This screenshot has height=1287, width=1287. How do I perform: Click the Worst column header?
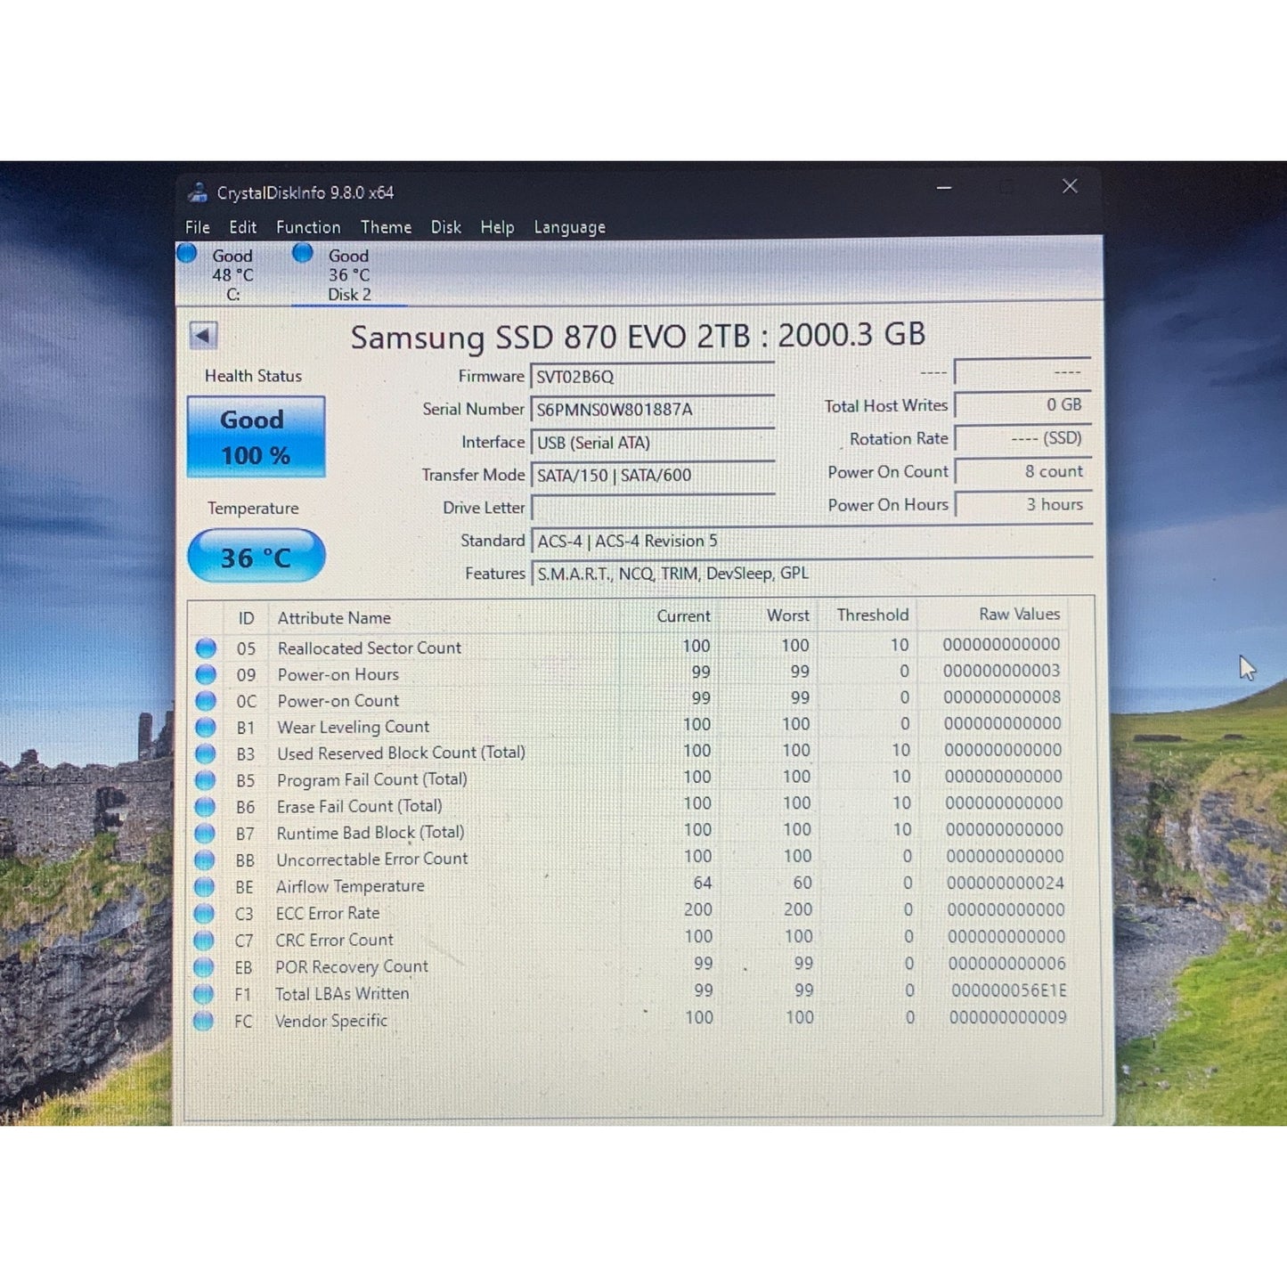(788, 615)
